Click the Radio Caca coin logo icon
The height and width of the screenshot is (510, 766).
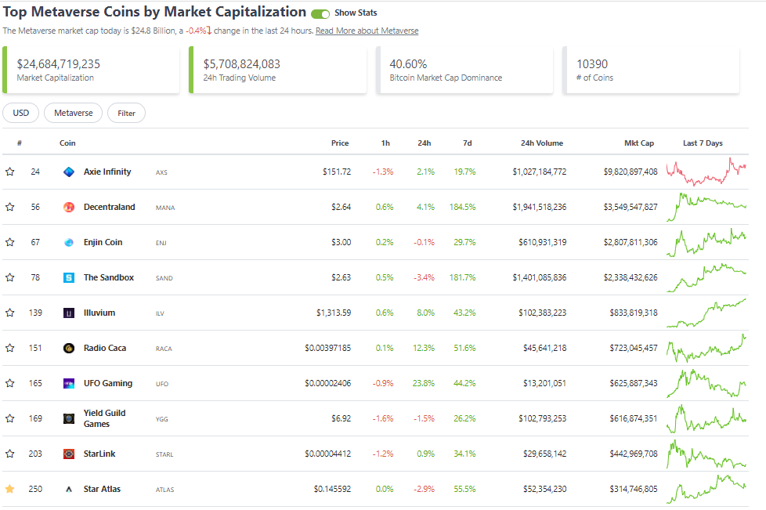click(69, 348)
